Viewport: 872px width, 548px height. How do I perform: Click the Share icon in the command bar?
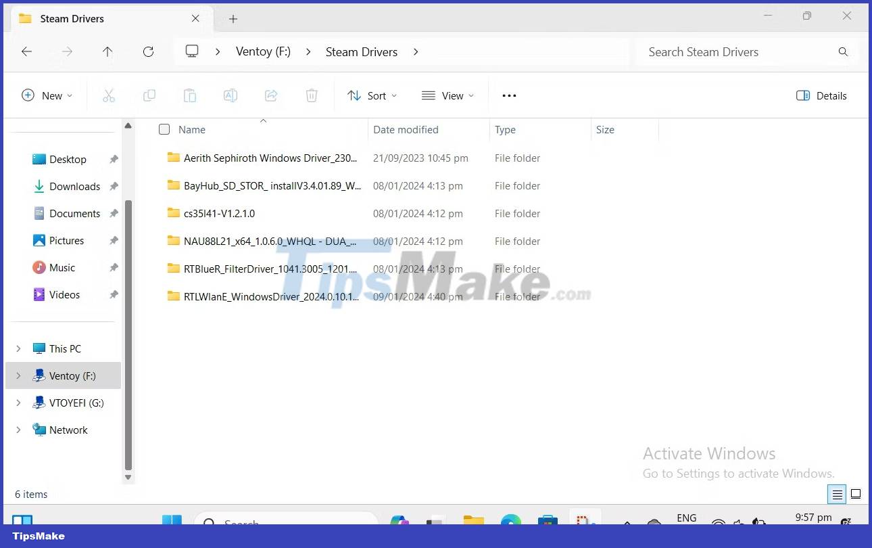pos(271,95)
